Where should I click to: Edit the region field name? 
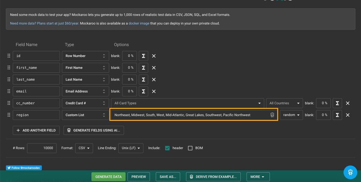coord(36,115)
